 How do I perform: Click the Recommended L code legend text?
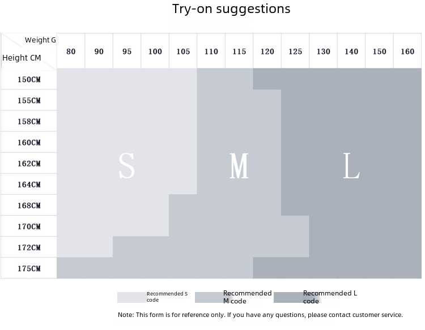point(329,297)
